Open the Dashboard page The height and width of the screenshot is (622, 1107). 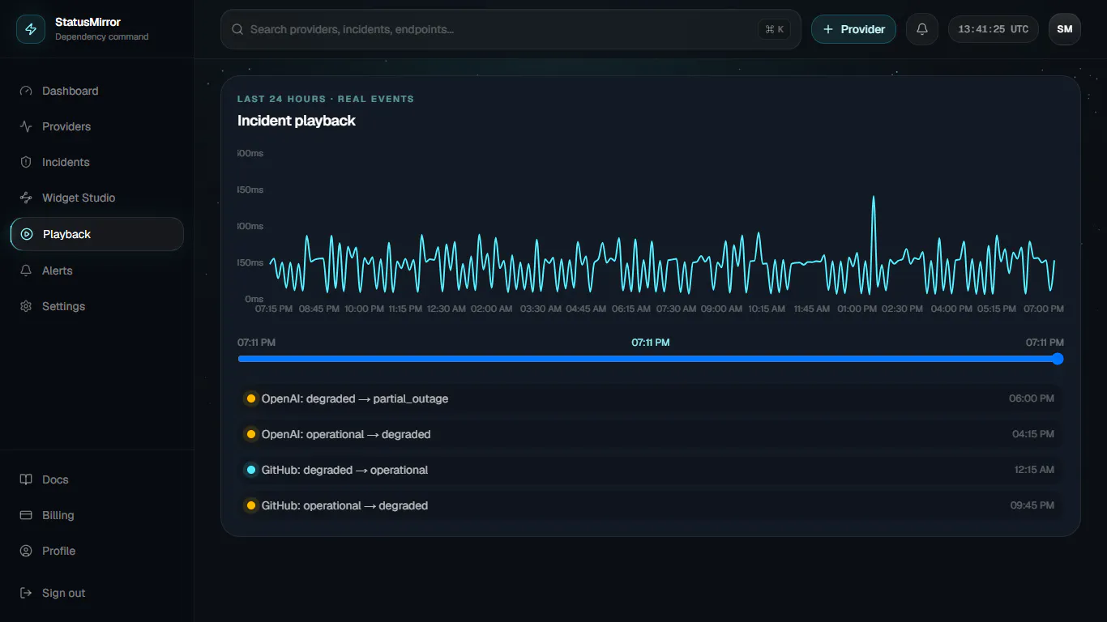(x=97, y=91)
